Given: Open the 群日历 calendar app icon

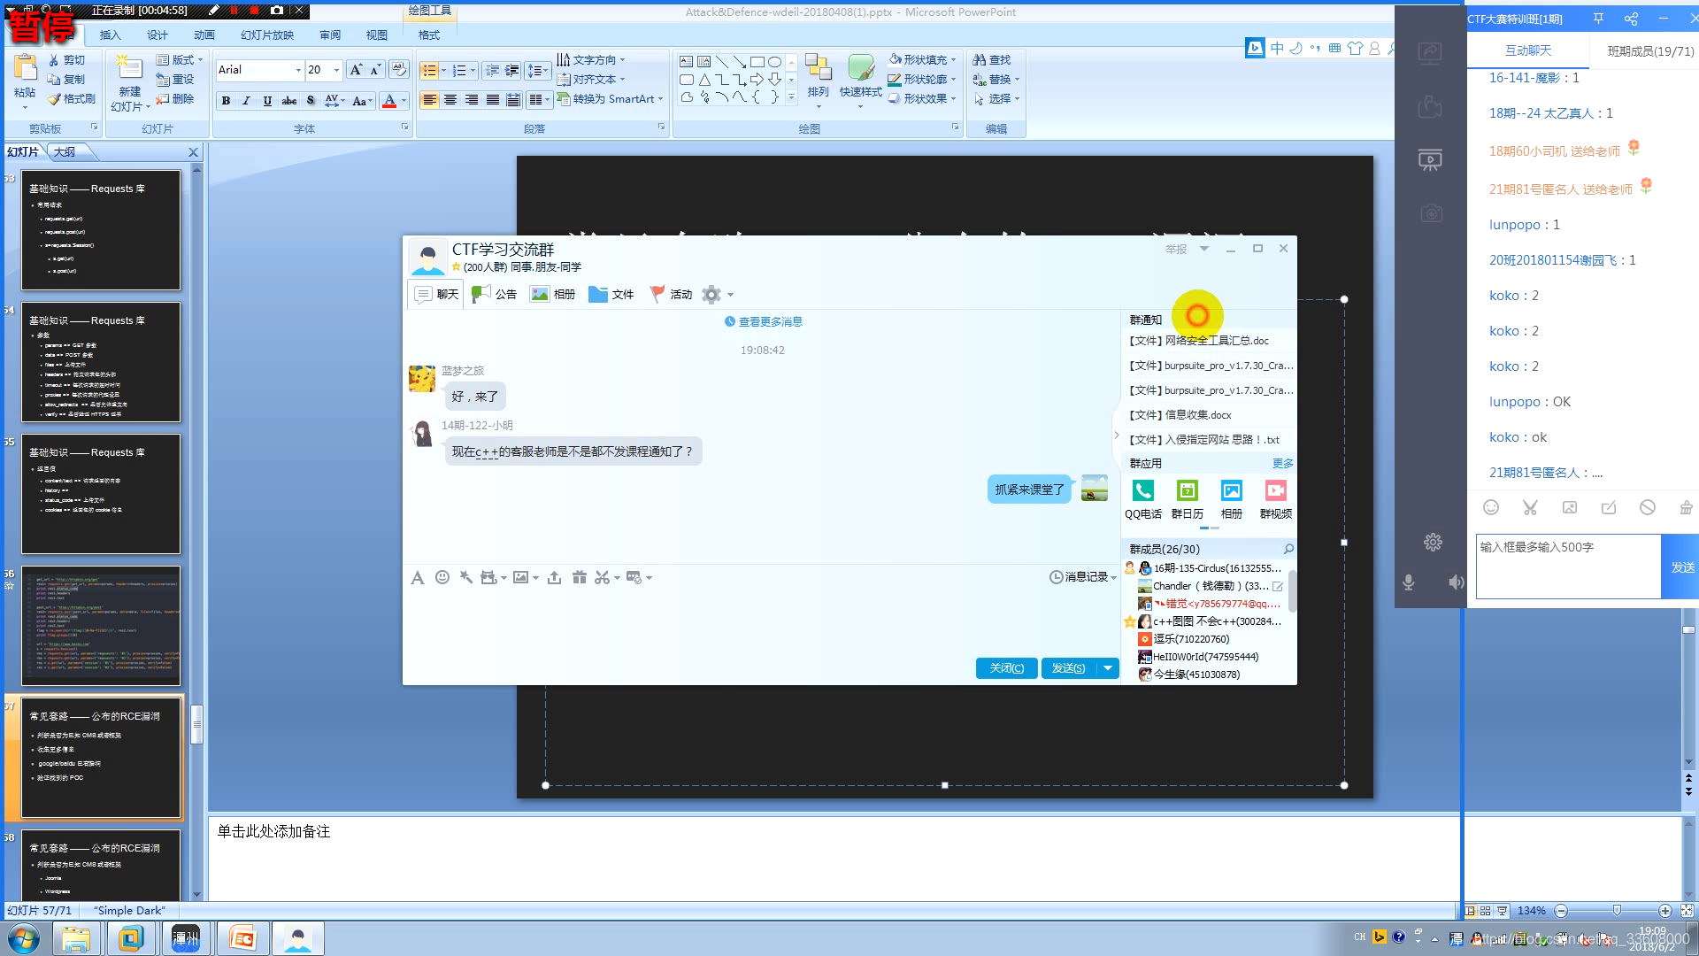Looking at the screenshot, I should [x=1187, y=490].
